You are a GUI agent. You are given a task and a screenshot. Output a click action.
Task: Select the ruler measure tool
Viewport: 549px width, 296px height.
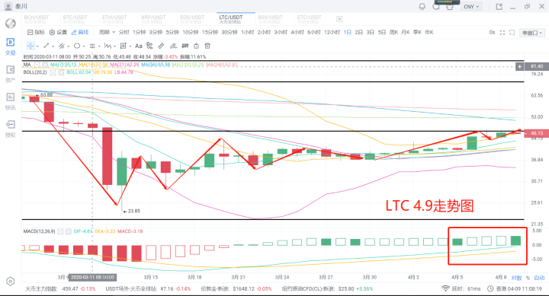161,46
